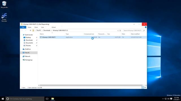Open Downloads in the navigation pane
The image size is (181, 101).
(x=29, y=40)
